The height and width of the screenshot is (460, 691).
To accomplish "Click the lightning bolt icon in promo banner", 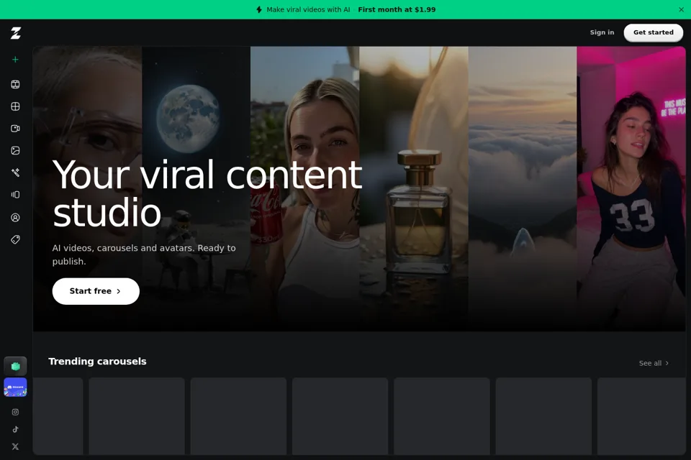I will click(x=259, y=9).
